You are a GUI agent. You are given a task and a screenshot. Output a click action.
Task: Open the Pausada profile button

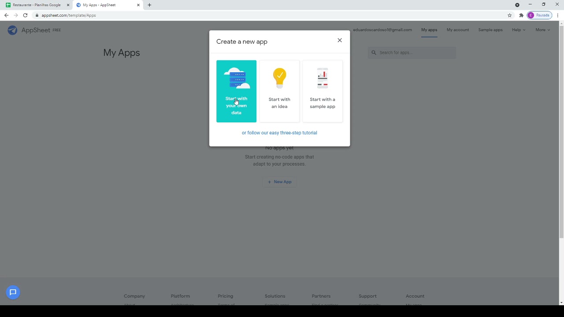coord(539,15)
